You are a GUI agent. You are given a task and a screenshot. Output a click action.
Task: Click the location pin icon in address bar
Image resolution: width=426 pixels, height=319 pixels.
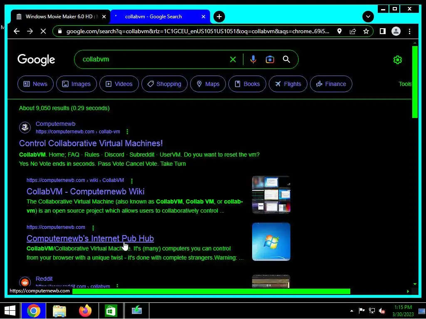tap(339, 31)
